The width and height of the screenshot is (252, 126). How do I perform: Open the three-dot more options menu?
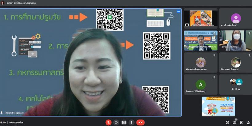click(131, 122)
